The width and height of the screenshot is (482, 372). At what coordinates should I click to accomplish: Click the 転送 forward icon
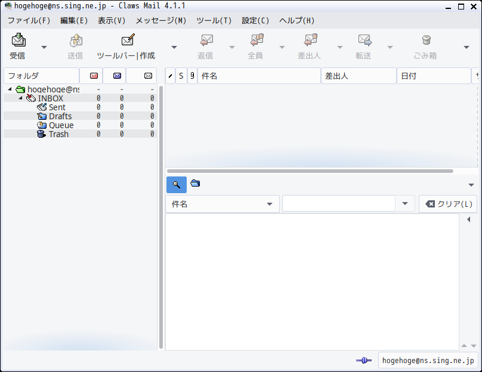point(364,41)
